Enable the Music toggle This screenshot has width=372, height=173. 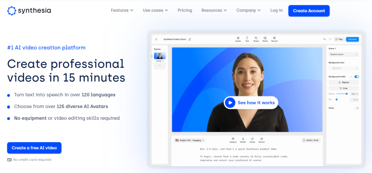tap(357, 108)
